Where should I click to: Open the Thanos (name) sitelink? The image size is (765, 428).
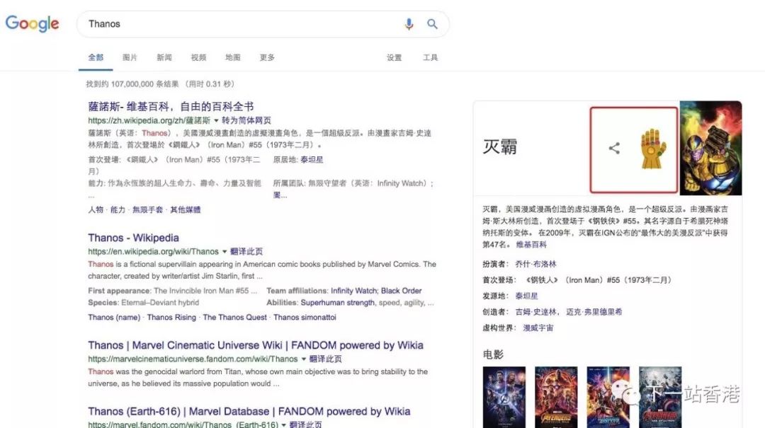point(114,318)
